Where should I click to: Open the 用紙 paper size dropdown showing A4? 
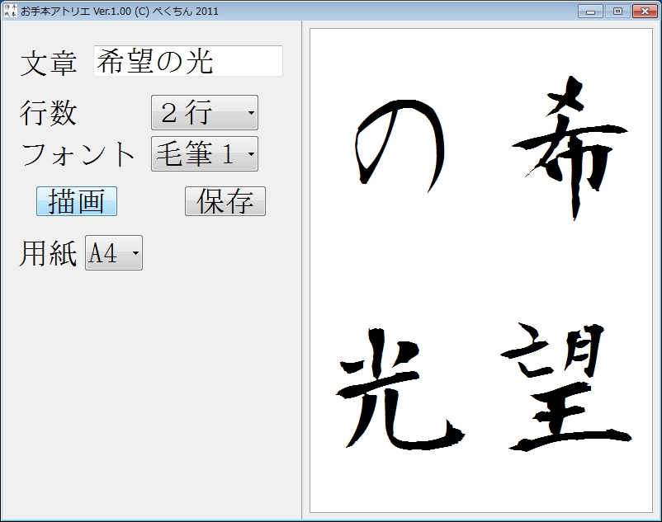(x=113, y=253)
